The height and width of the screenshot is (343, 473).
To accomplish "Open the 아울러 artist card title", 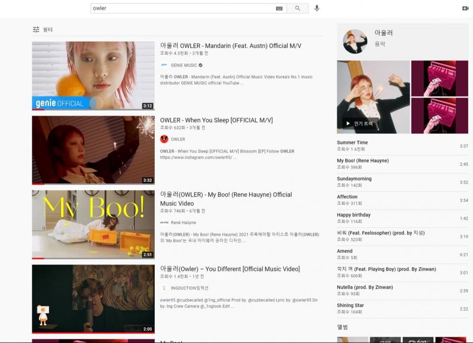I will 384,33.
